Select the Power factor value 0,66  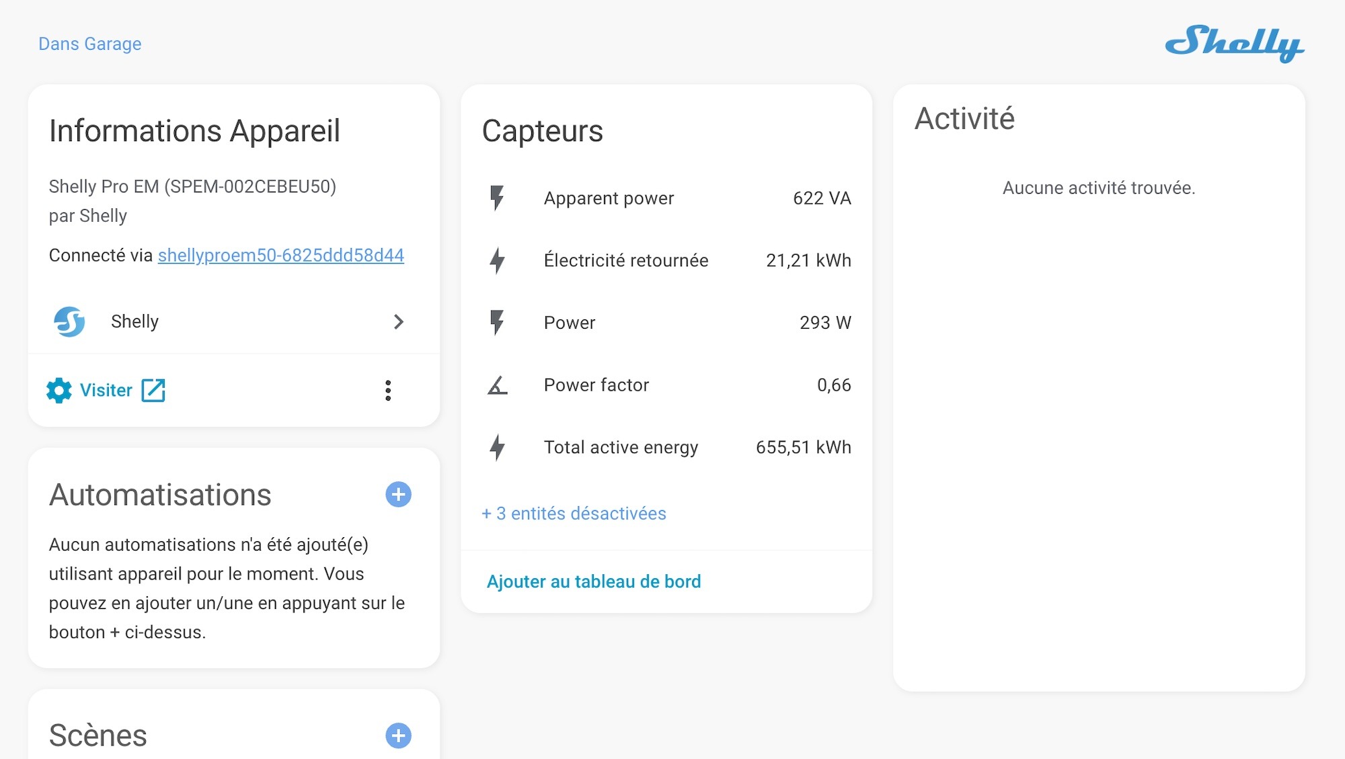click(833, 385)
